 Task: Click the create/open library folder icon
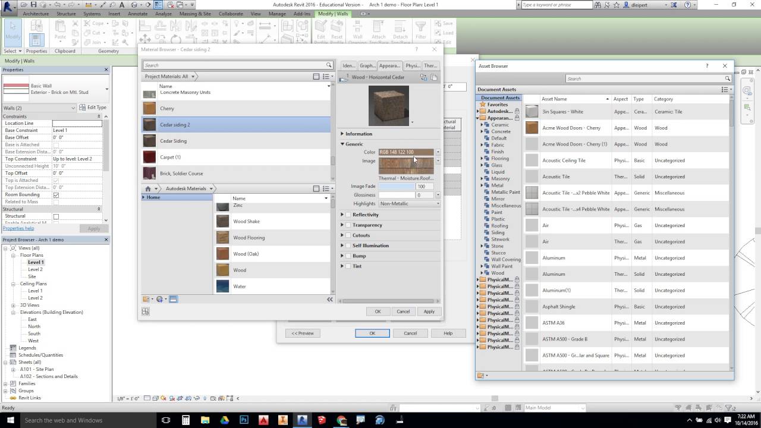tap(146, 299)
